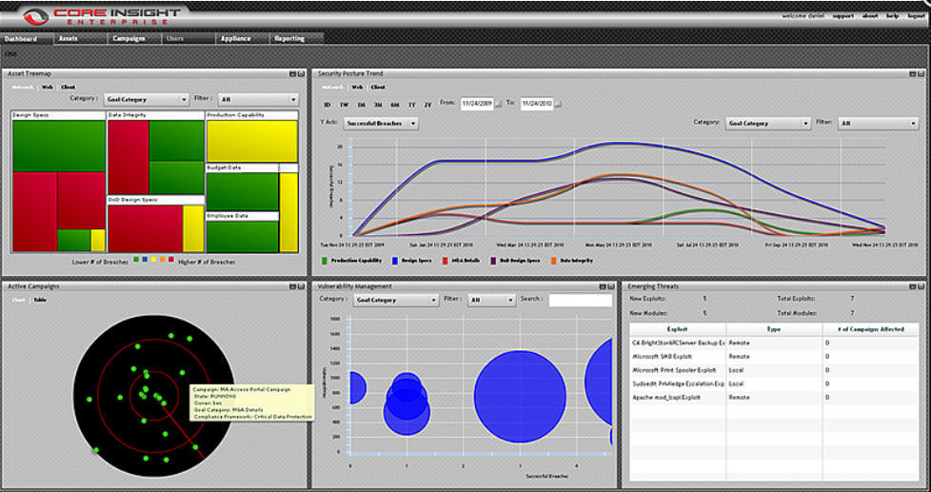Image resolution: width=931 pixels, height=492 pixels.
Task: Switch Active Campaigns to Table view
Action: pos(40,300)
